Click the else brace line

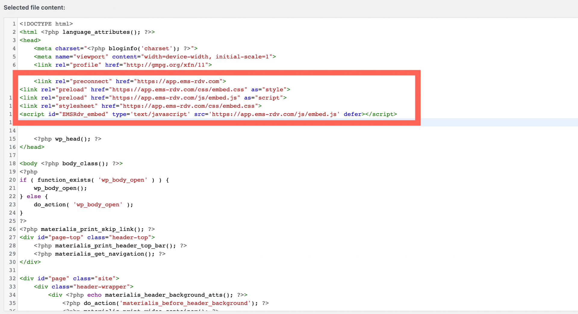(34, 196)
